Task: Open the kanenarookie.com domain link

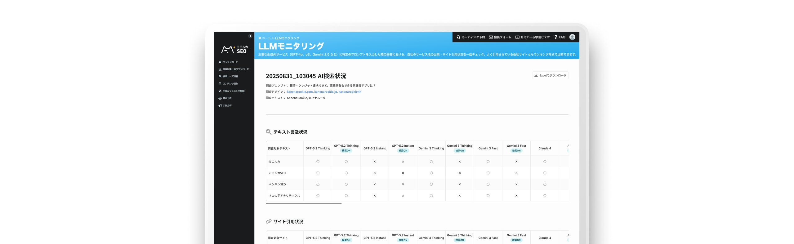Action: coord(300,92)
